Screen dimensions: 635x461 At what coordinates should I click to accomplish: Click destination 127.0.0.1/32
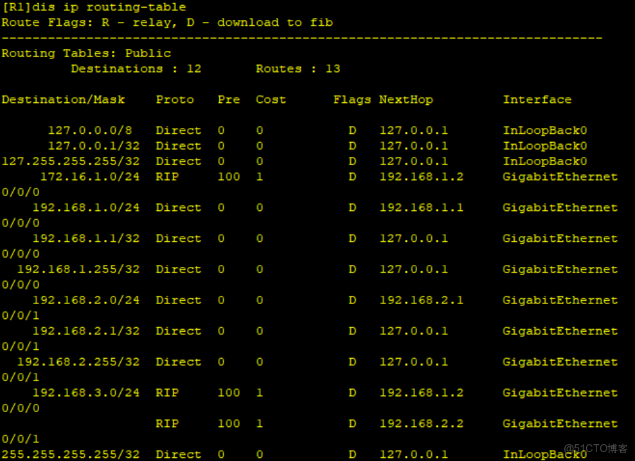pos(94,146)
